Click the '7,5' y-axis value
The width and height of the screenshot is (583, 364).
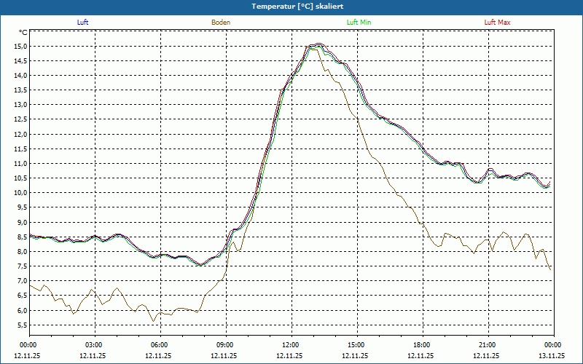pyautogui.click(x=23, y=266)
